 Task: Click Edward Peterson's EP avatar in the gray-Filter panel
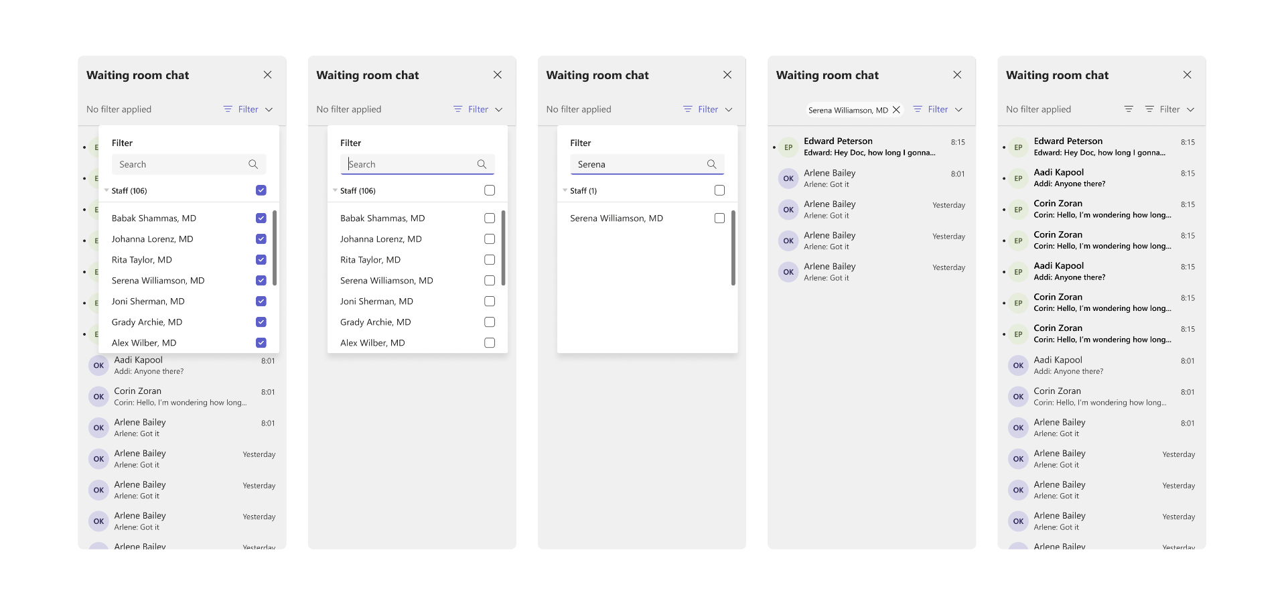[1018, 147]
